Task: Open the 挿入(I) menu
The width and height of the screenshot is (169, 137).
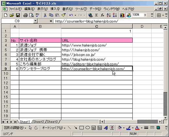Action: 55,9
